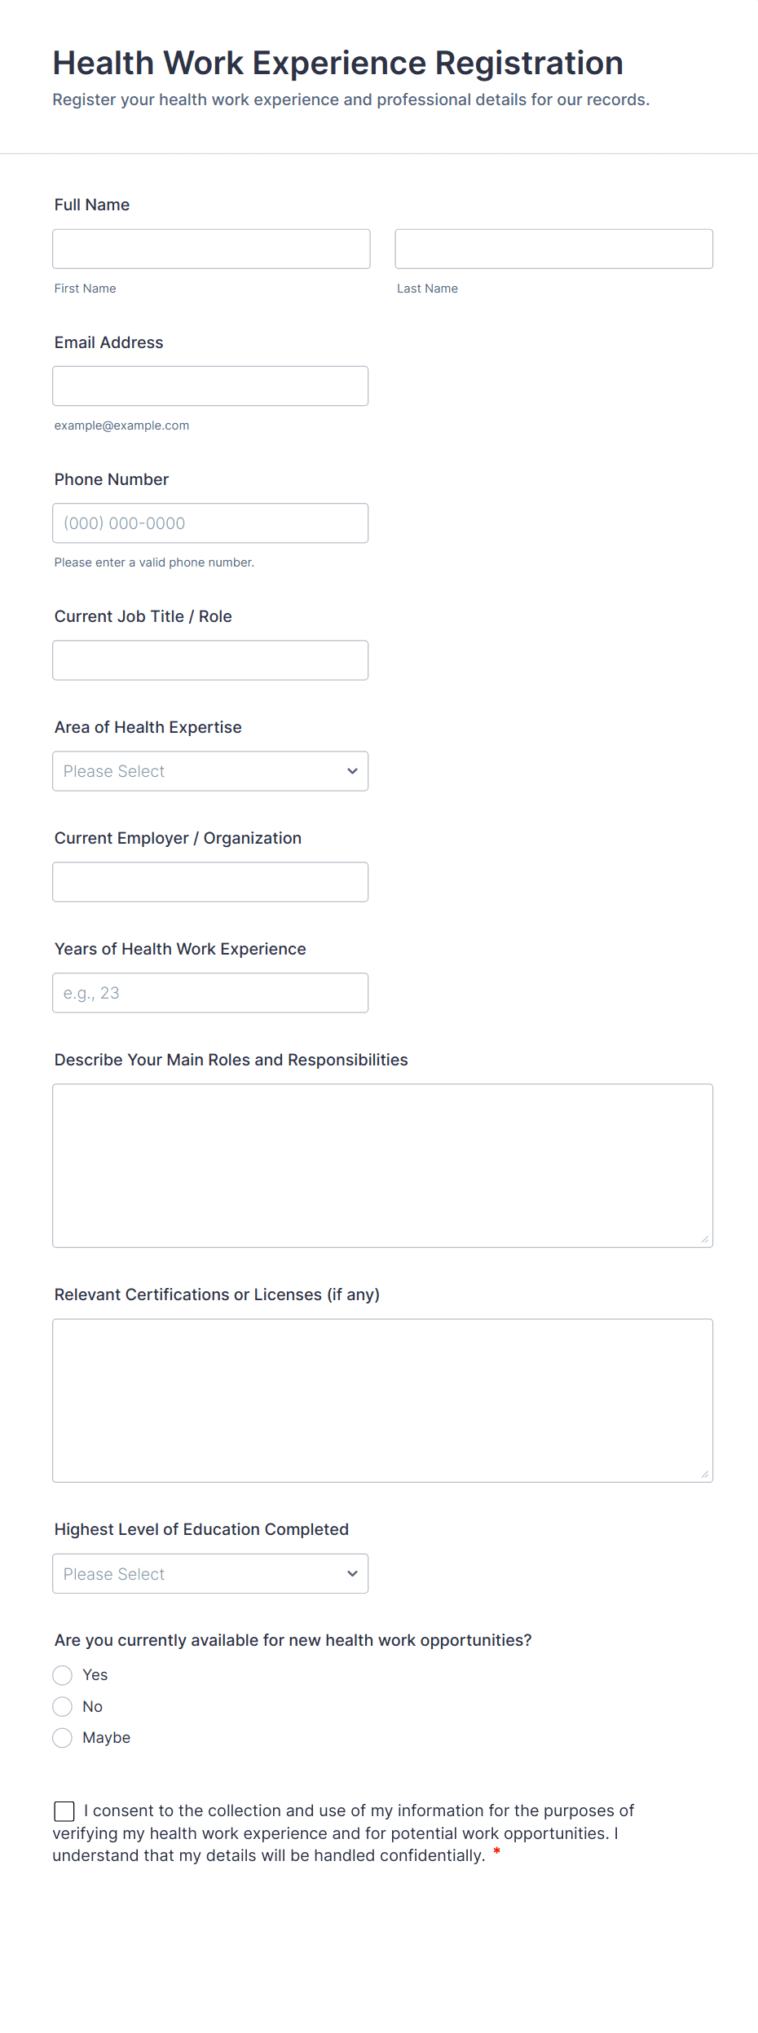Focus the Years of Health Work Experience field
Viewport: 758px width, 2033px height.
(x=210, y=993)
